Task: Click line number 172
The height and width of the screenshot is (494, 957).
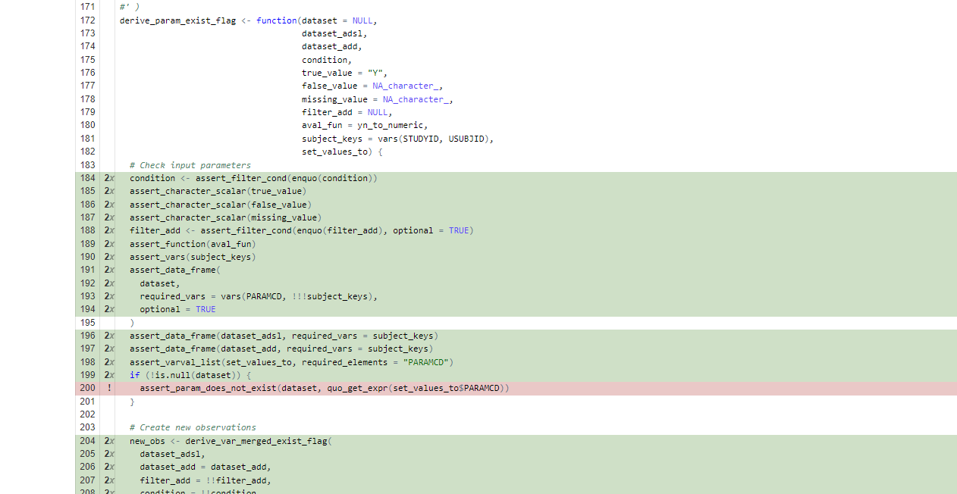Action: 87,20
